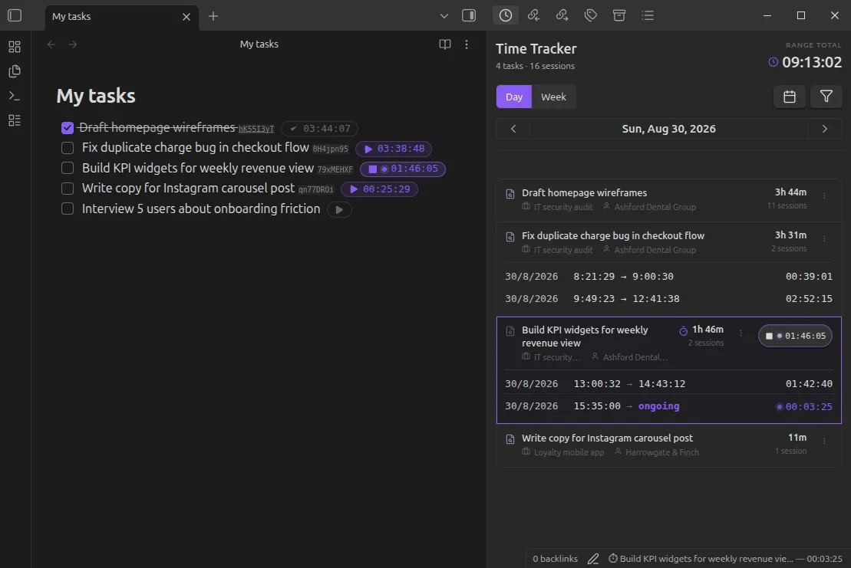
Task: Start timer 00:25:29 for Instagram copy
Action: pyautogui.click(x=379, y=189)
